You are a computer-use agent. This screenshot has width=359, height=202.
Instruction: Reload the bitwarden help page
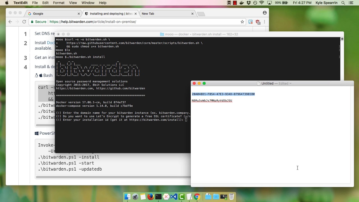coord(24,22)
